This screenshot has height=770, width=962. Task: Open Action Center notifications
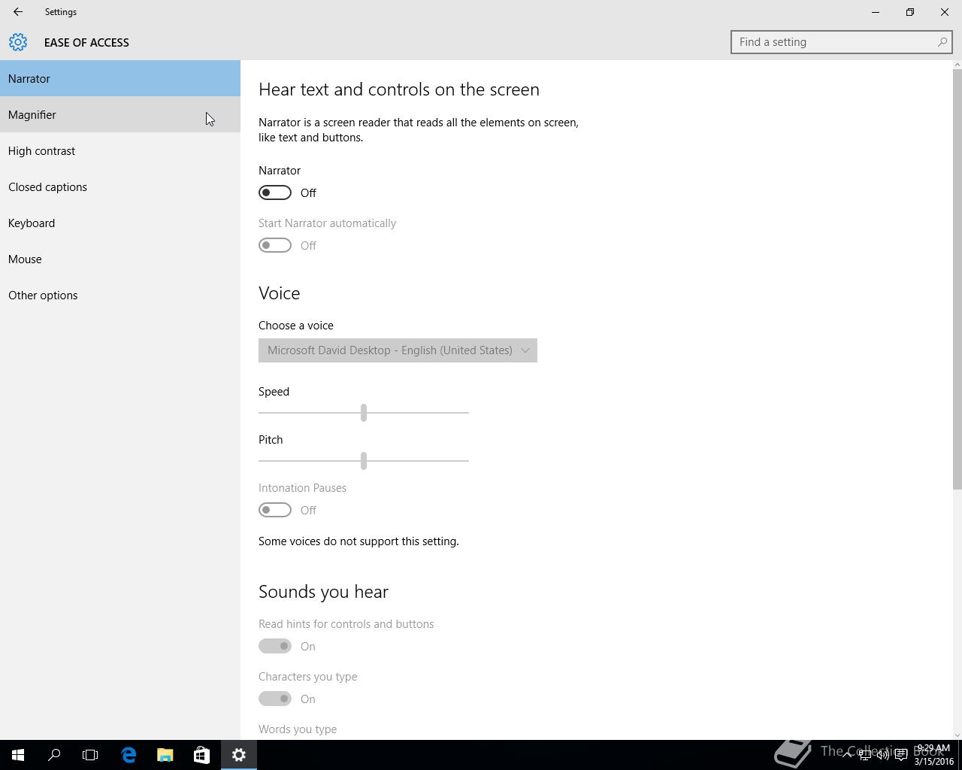click(x=900, y=755)
